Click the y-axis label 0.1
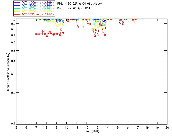The height and width of the screenshot is (138, 172). [x=13, y=124]
